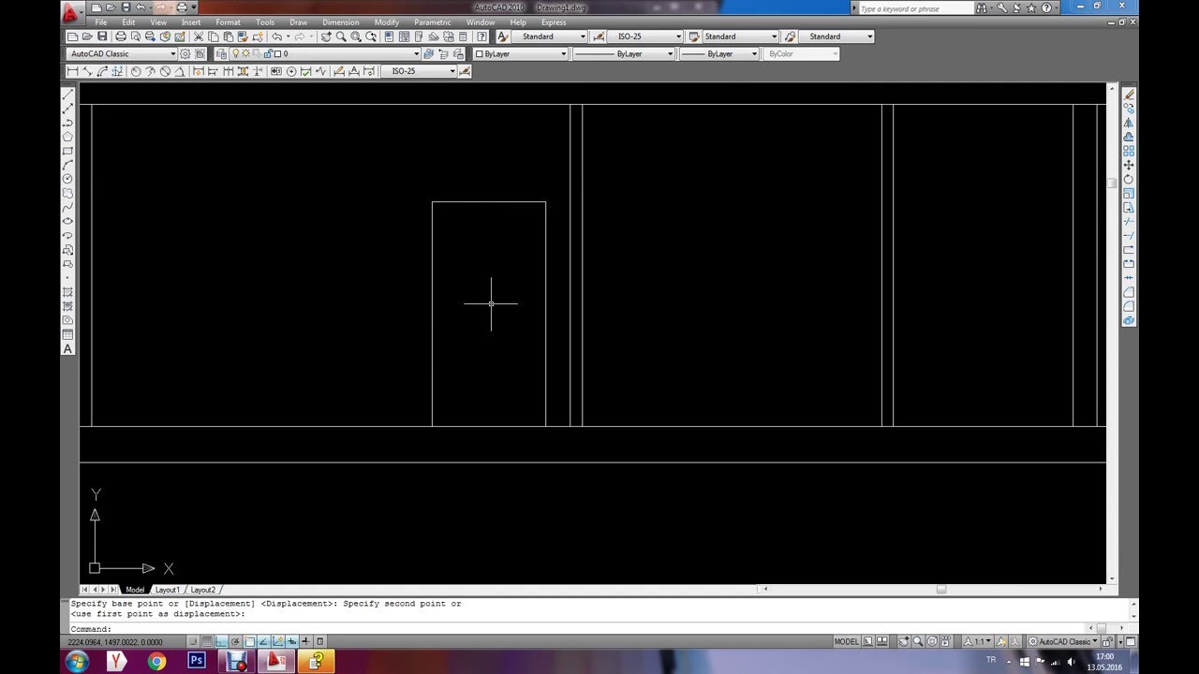Open the Workspace Settings gear icon
Image resolution: width=1199 pixels, height=674 pixels.
pyautogui.click(x=185, y=53)
